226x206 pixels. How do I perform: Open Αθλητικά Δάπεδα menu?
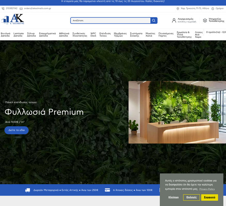coord(64,35)
